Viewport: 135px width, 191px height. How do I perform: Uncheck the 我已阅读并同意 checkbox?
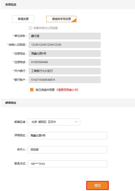32,90
